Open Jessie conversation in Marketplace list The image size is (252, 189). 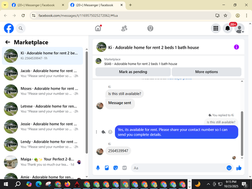coord(42,127)
